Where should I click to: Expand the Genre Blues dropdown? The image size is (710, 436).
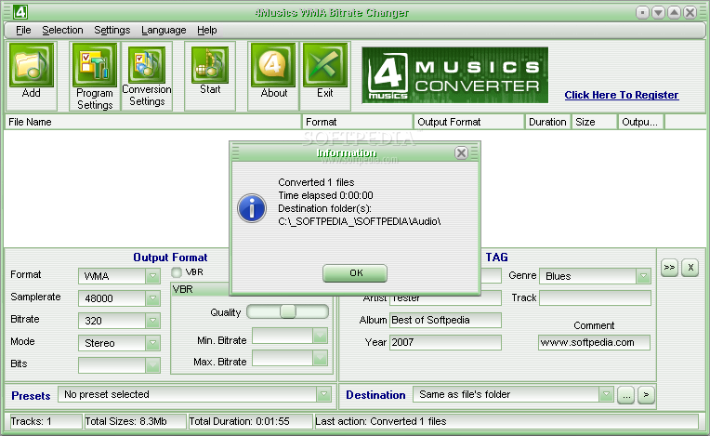click(x=643, y=276)
